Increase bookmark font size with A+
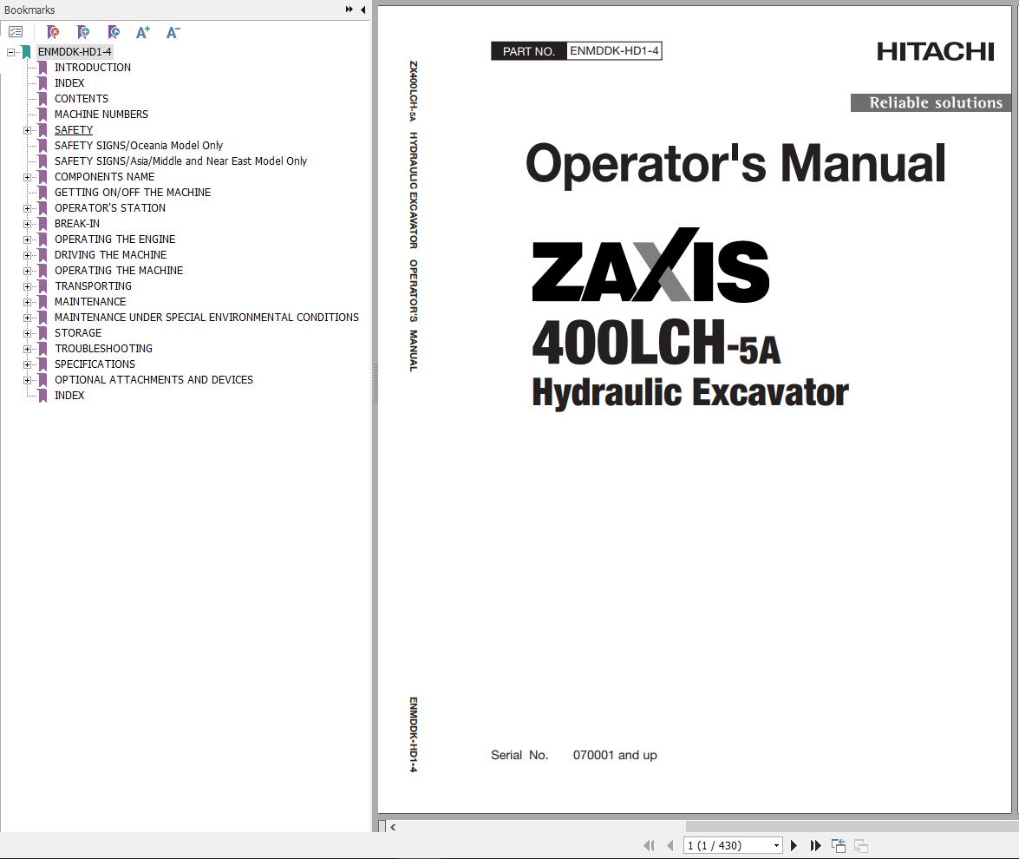Image resolution: width=1019 pixels, height=859 pixels. (x=143, y=32)
